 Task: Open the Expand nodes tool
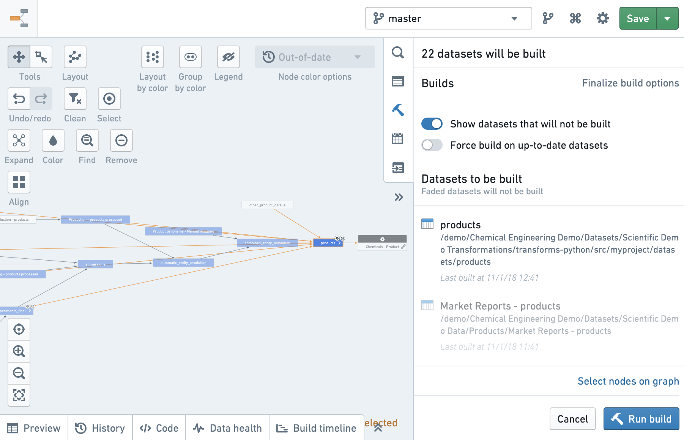[19, 140]
